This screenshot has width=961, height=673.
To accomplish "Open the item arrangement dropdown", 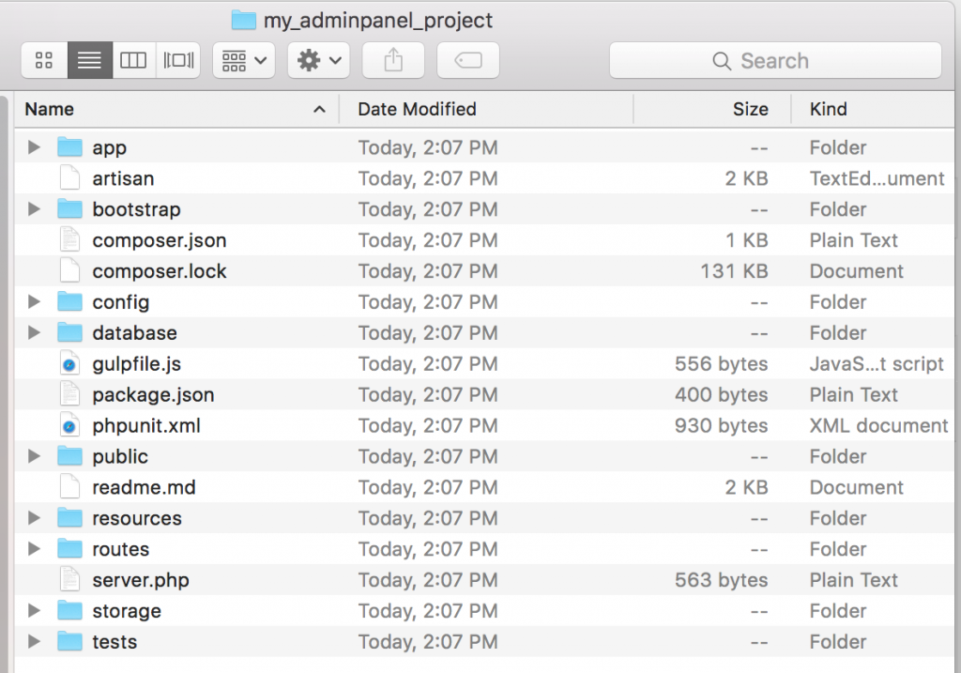I will pyautogui.click(x=244, y=60).
